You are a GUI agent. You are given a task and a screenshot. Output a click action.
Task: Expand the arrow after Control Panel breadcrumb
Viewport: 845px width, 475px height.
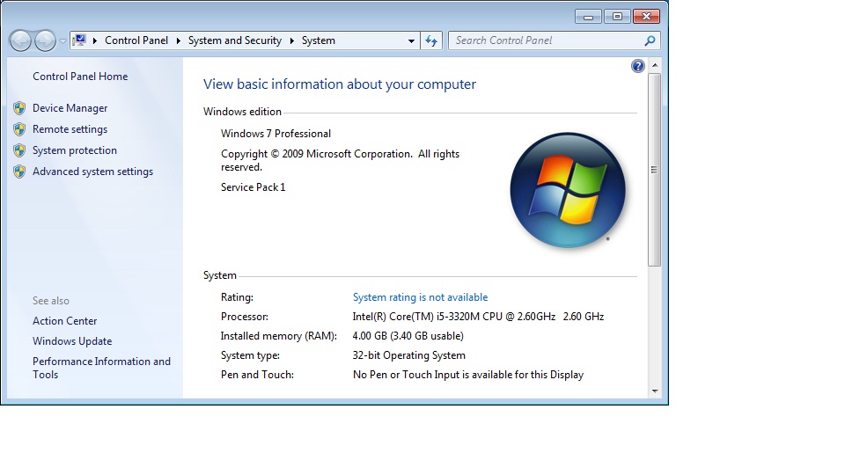coord(178,40)
